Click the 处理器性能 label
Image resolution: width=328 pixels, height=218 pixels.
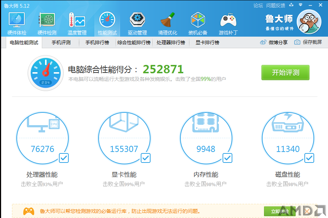42,174
